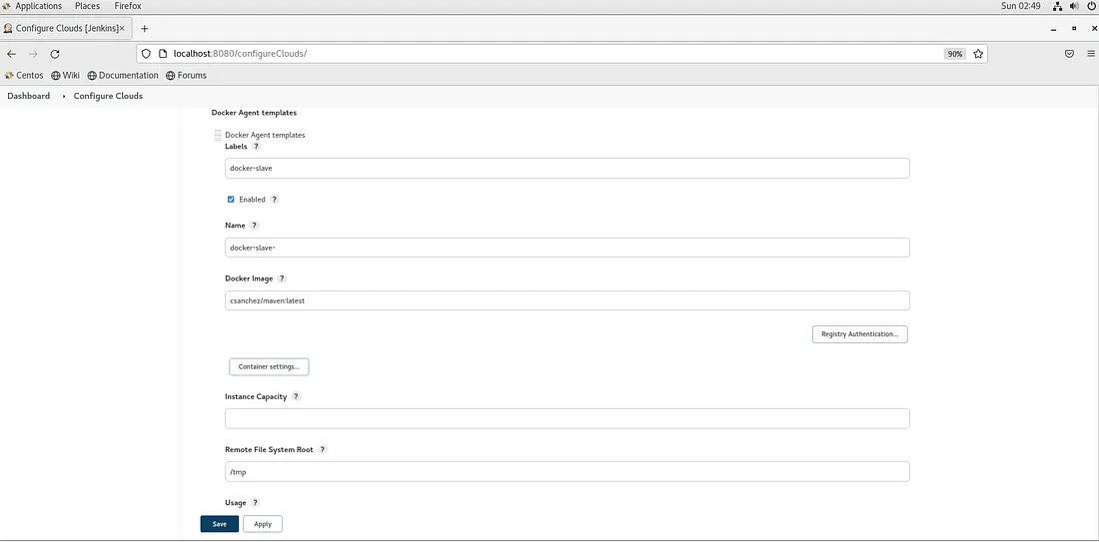Show help for Remote File System Root

(323, 449)
